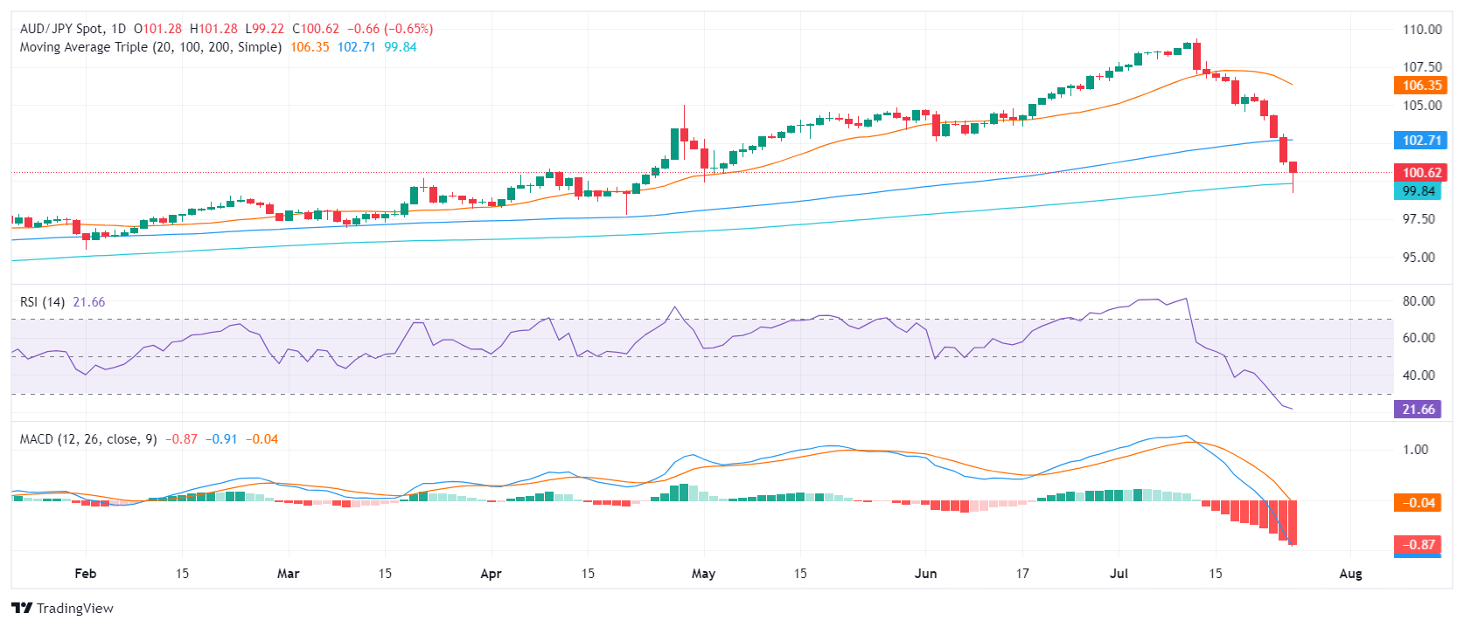Screen dimensions: 1464x627
Task: Click the 80.00 level on RSI scale
Action: click(1419, 301)
